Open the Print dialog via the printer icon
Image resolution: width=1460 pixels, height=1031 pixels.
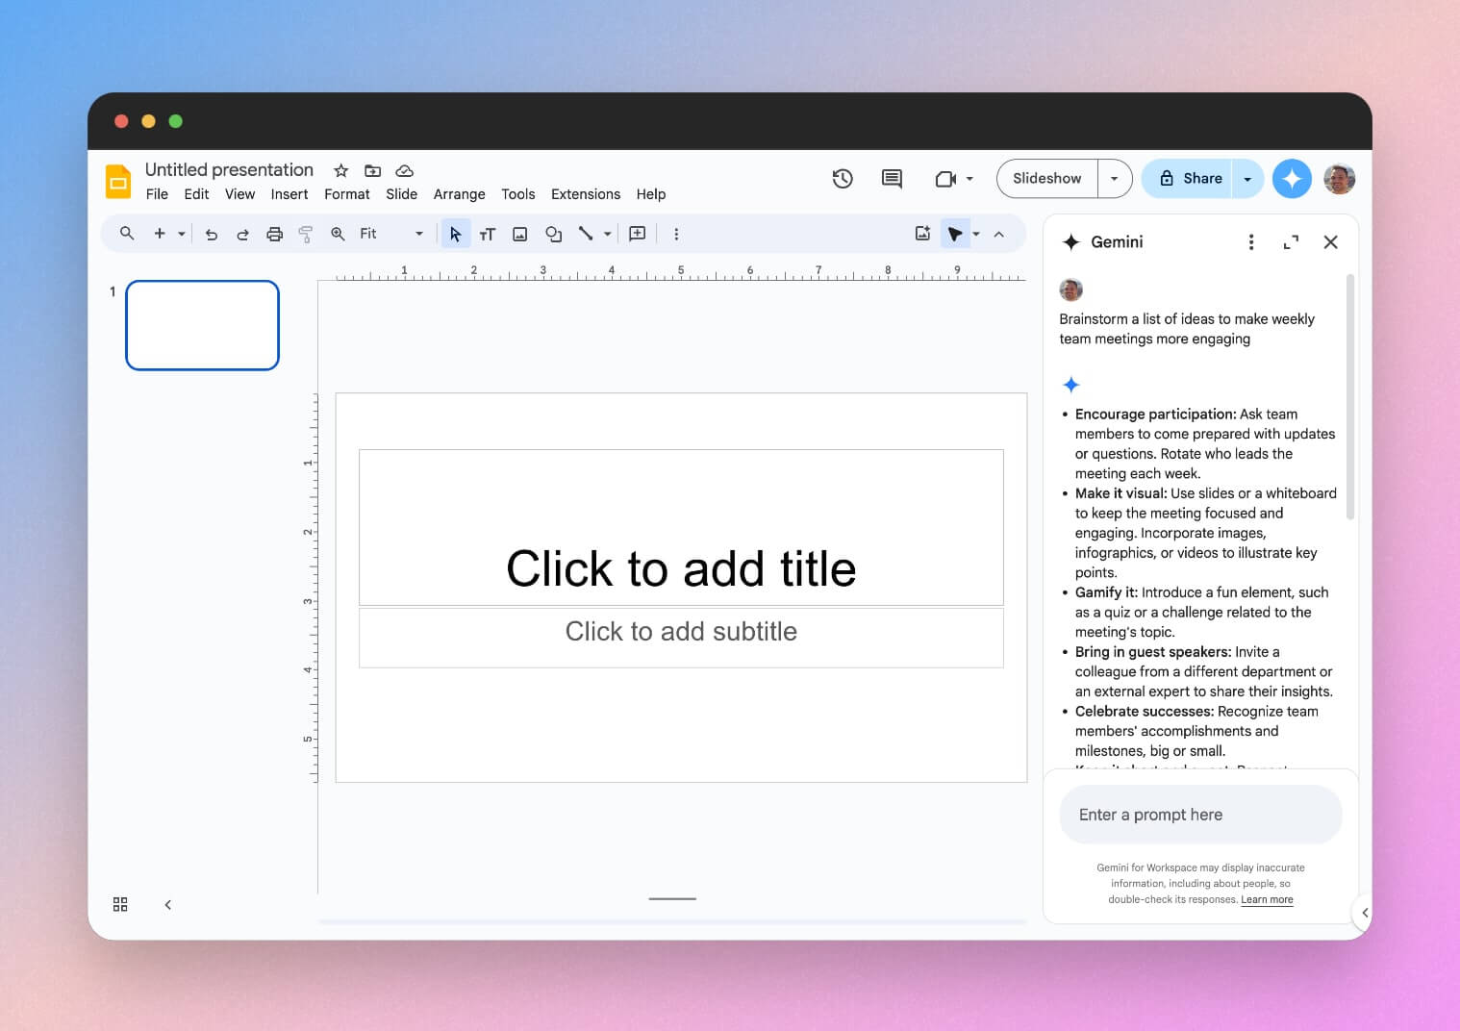click(275, 234)
